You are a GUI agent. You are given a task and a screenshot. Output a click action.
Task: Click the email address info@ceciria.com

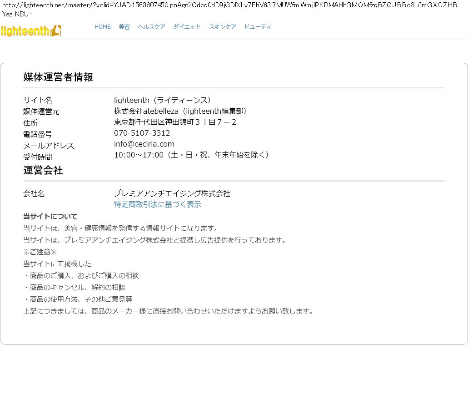[x=144, y=144]
